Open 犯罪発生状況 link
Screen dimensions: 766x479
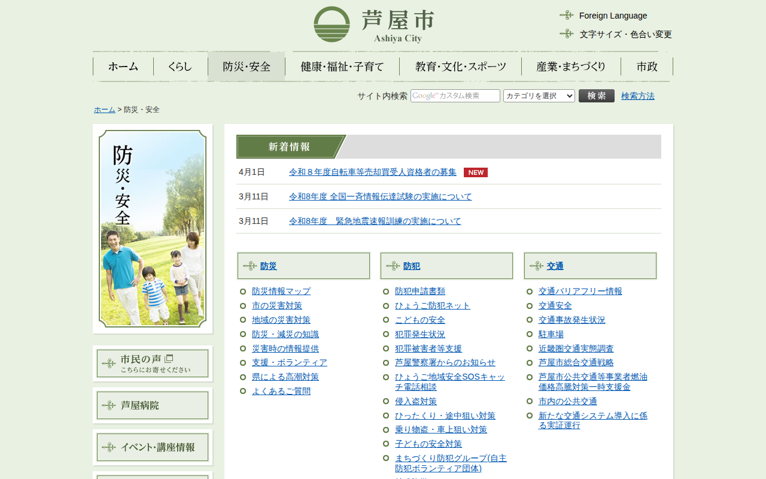coord(420,334)
